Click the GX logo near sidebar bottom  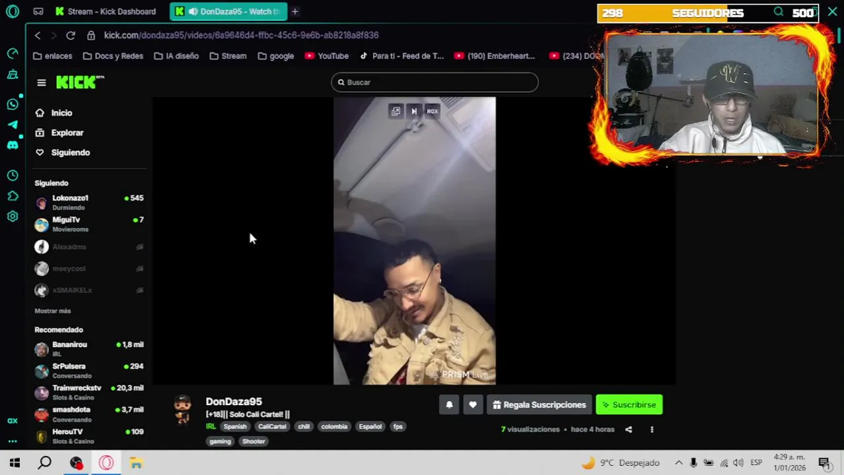(13, 421)
